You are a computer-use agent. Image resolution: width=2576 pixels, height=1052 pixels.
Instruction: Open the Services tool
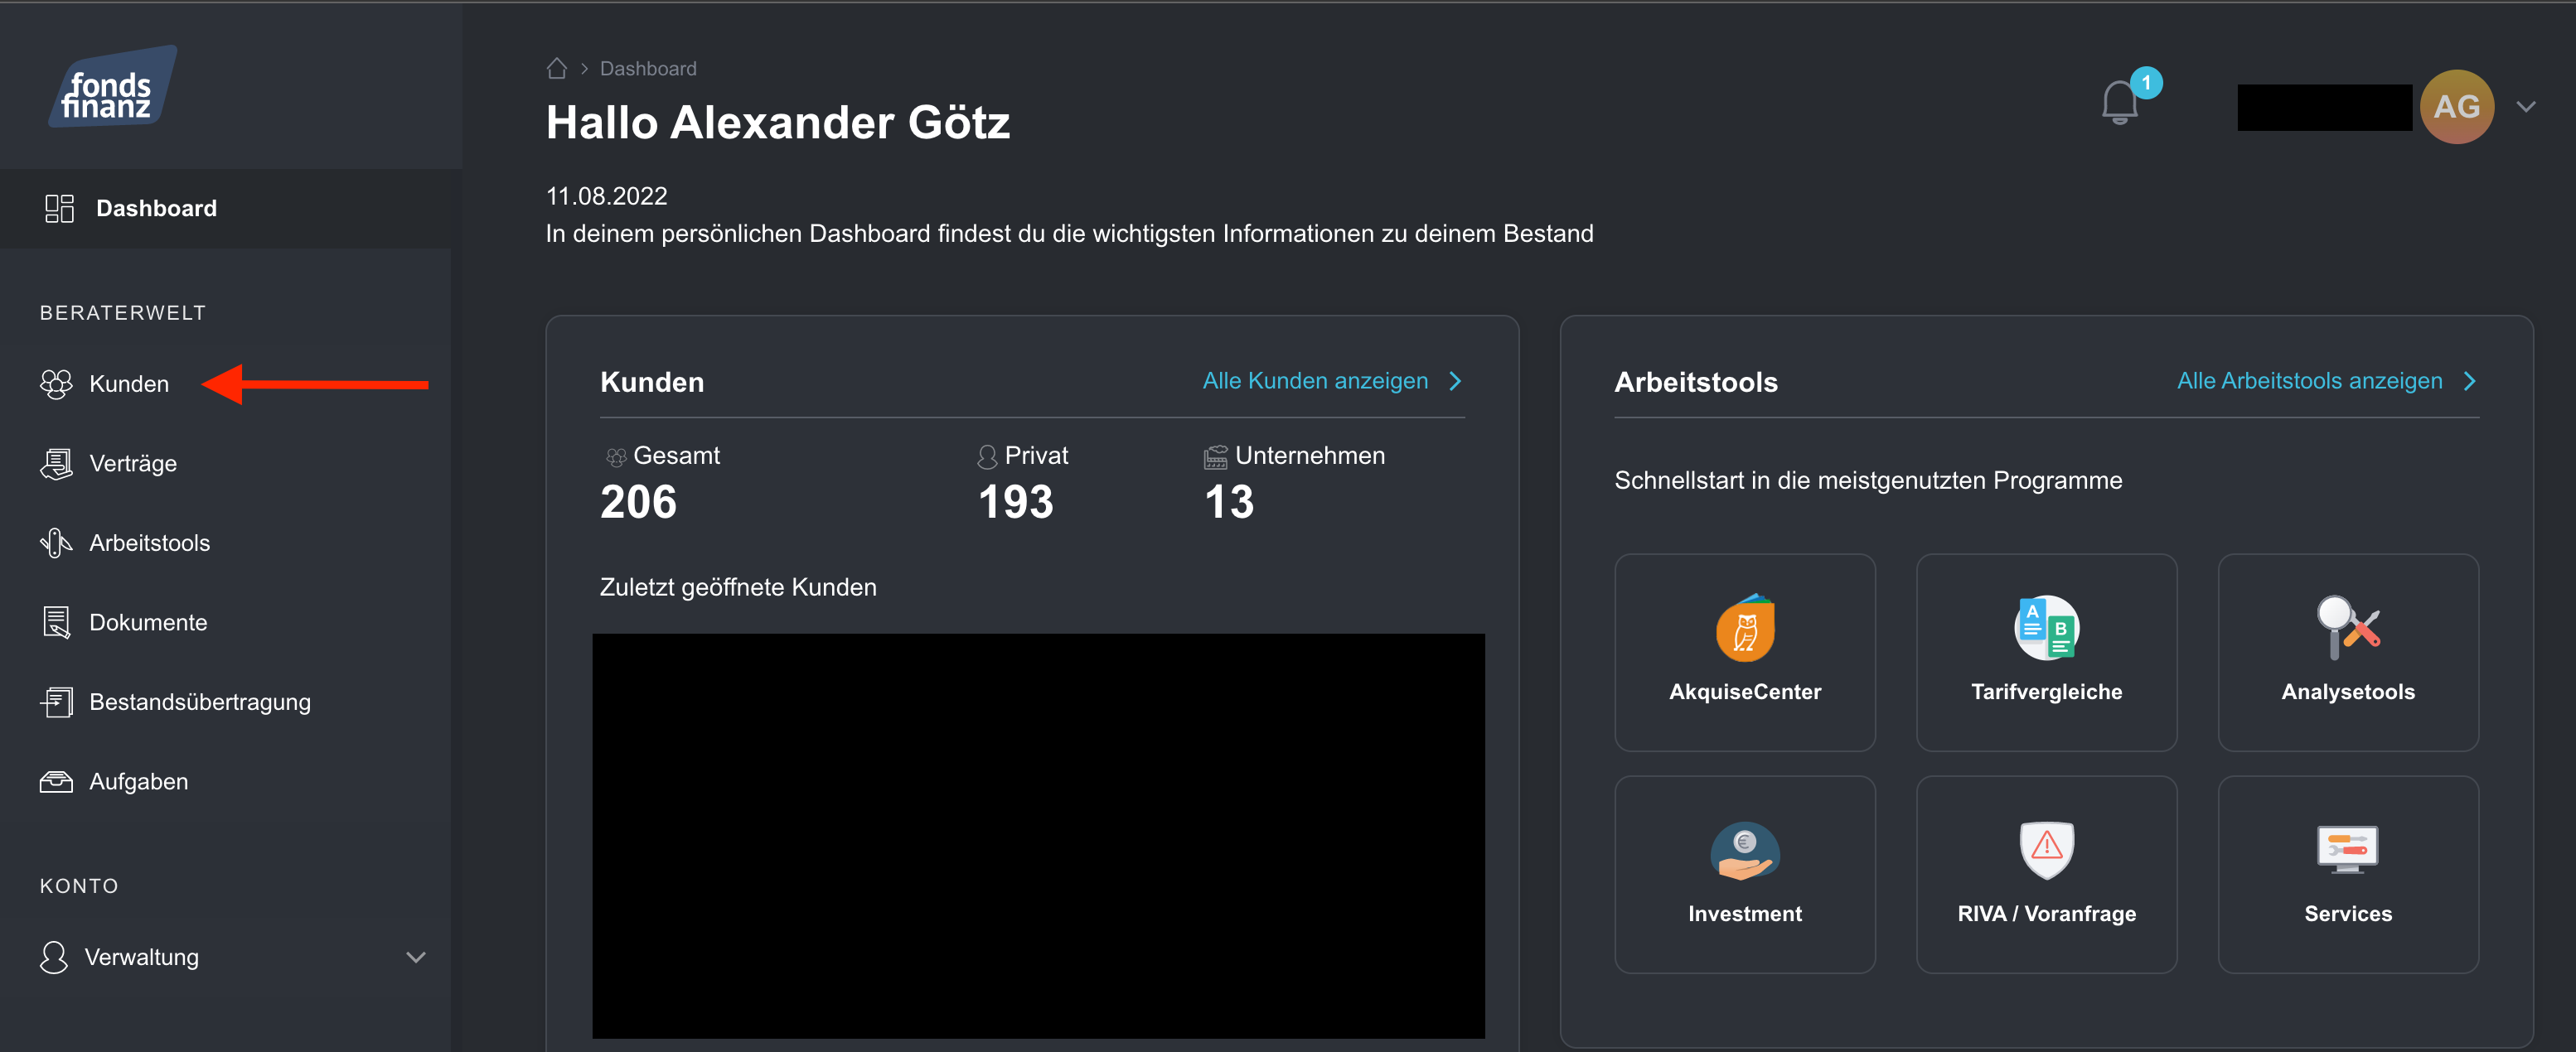pos(2347,874)
